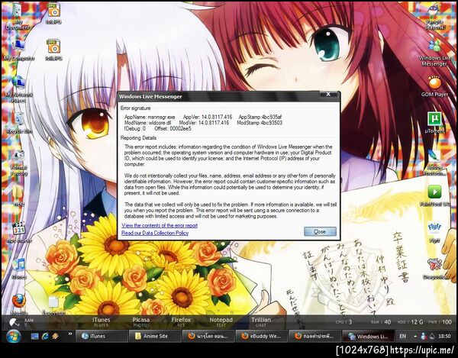Viewport: 458px width, 358px height.
Task: Launch Mozilla Firefox desktop icon
Action: point(19,304)
